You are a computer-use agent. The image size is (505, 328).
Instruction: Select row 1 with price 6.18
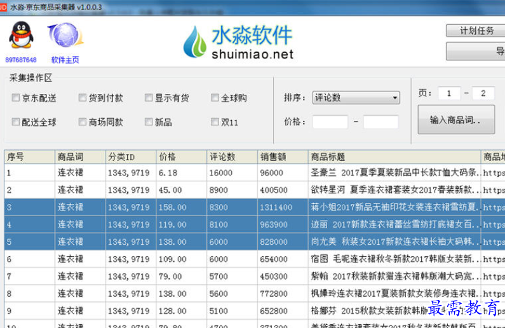[x=255, y=173]
